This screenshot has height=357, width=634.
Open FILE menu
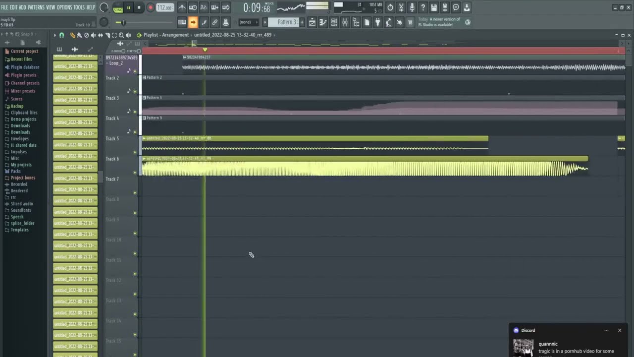click(x=4, y=7)
